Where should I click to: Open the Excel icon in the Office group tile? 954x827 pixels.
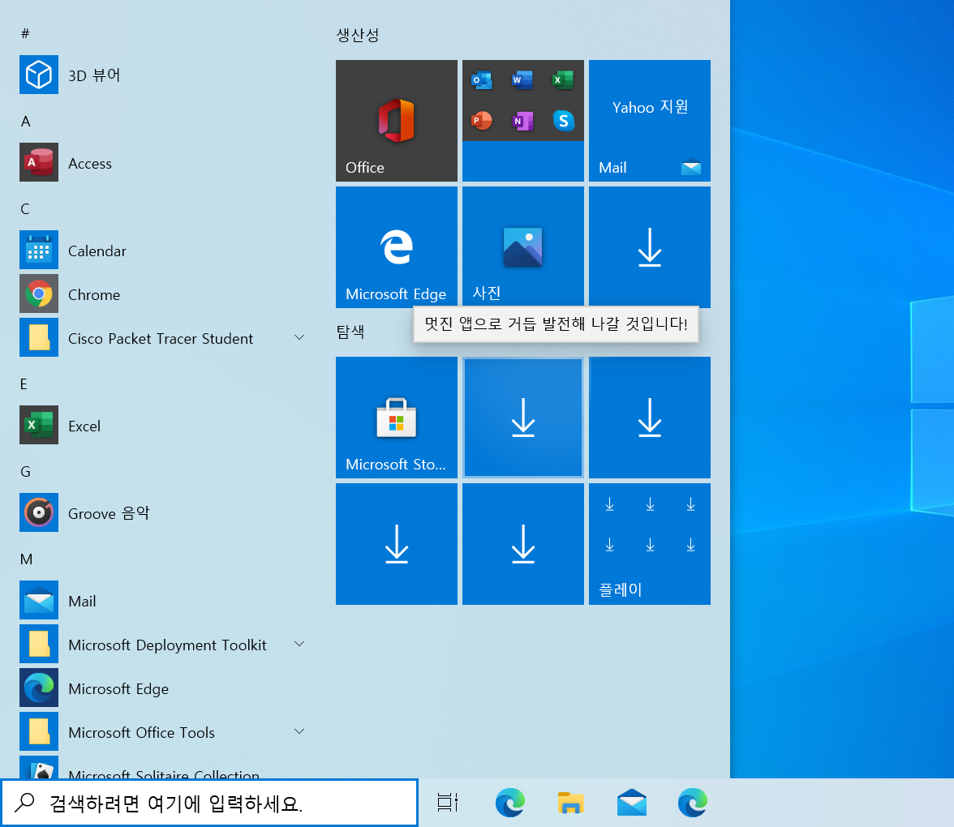[x=563, y=79]
